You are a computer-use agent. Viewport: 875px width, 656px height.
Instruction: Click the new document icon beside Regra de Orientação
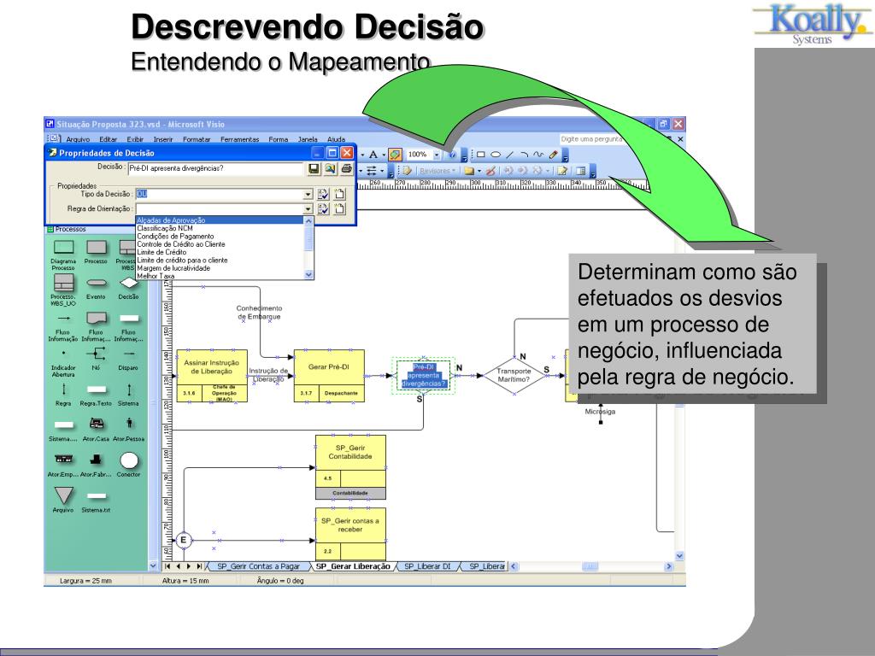[339, 208]
